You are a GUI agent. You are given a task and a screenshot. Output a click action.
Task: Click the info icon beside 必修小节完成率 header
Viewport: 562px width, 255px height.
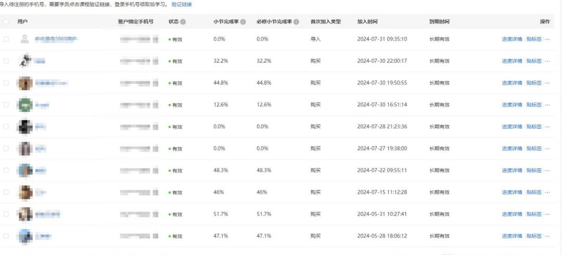[x=296, y=22]
